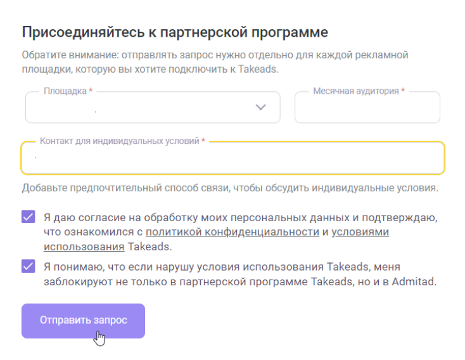Click inside Контакт для индивидуальных условий field
Screen dimensions: 465x360
pos(232,158)
